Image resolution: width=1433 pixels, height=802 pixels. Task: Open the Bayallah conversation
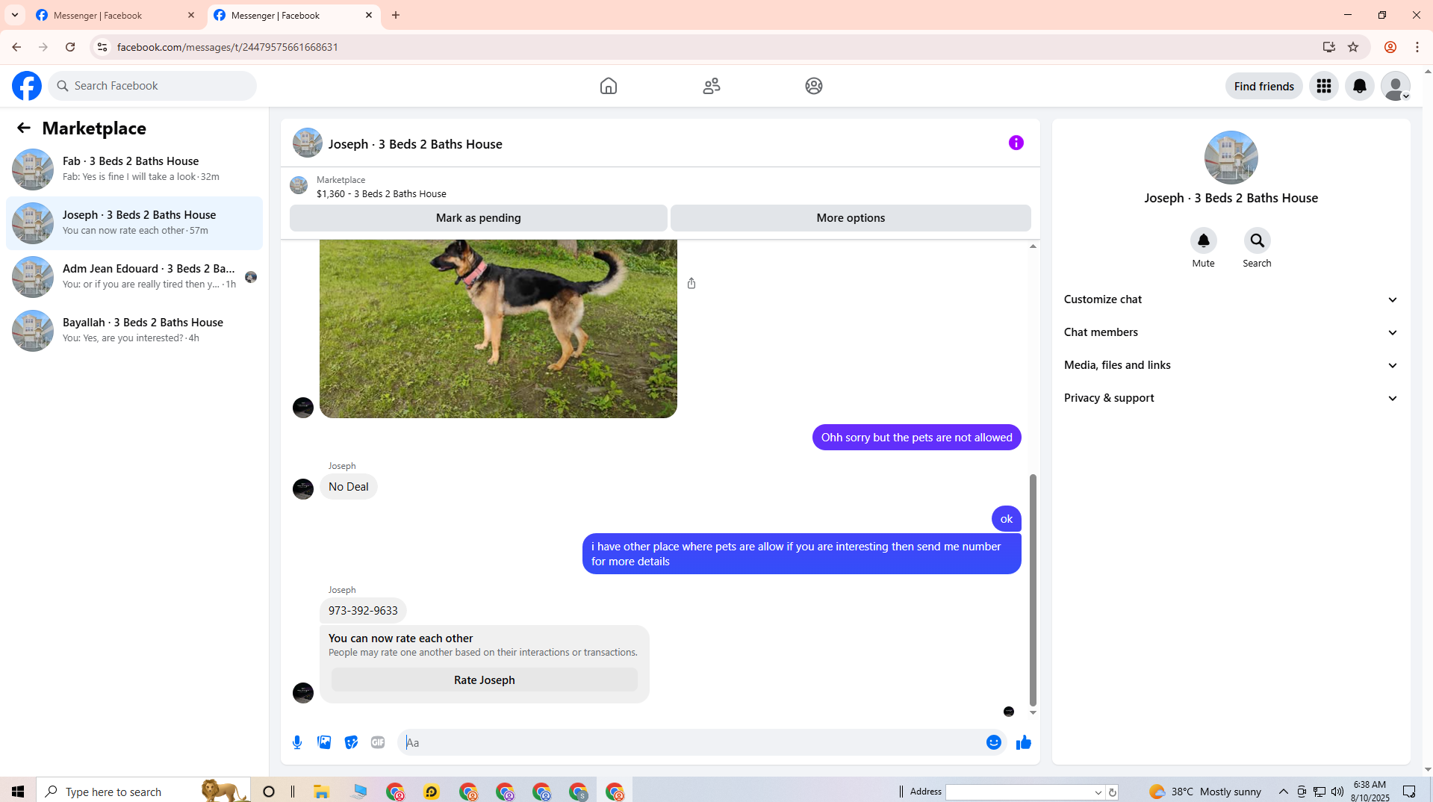point(134,331)
